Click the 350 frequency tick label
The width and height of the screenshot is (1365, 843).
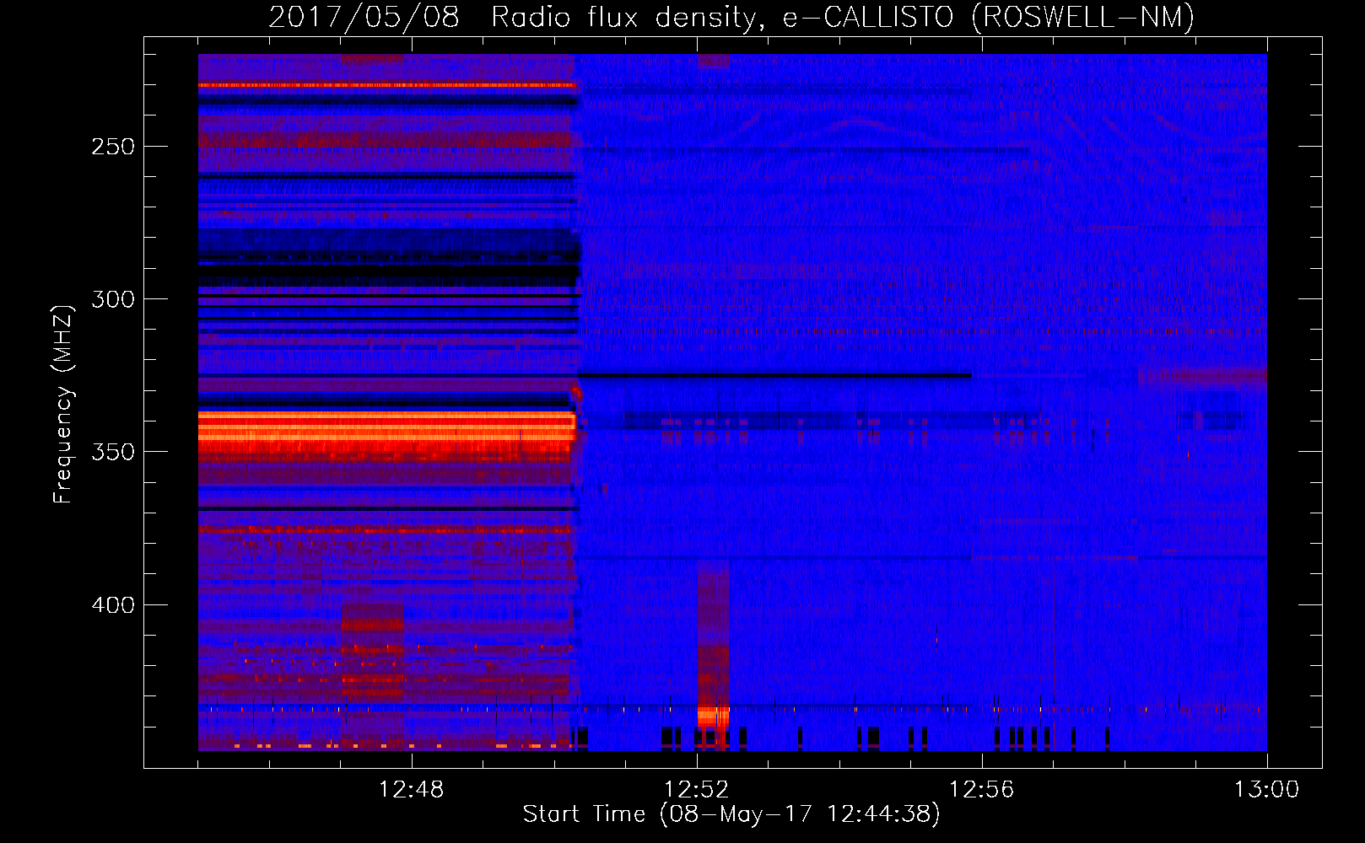(113, 452)
